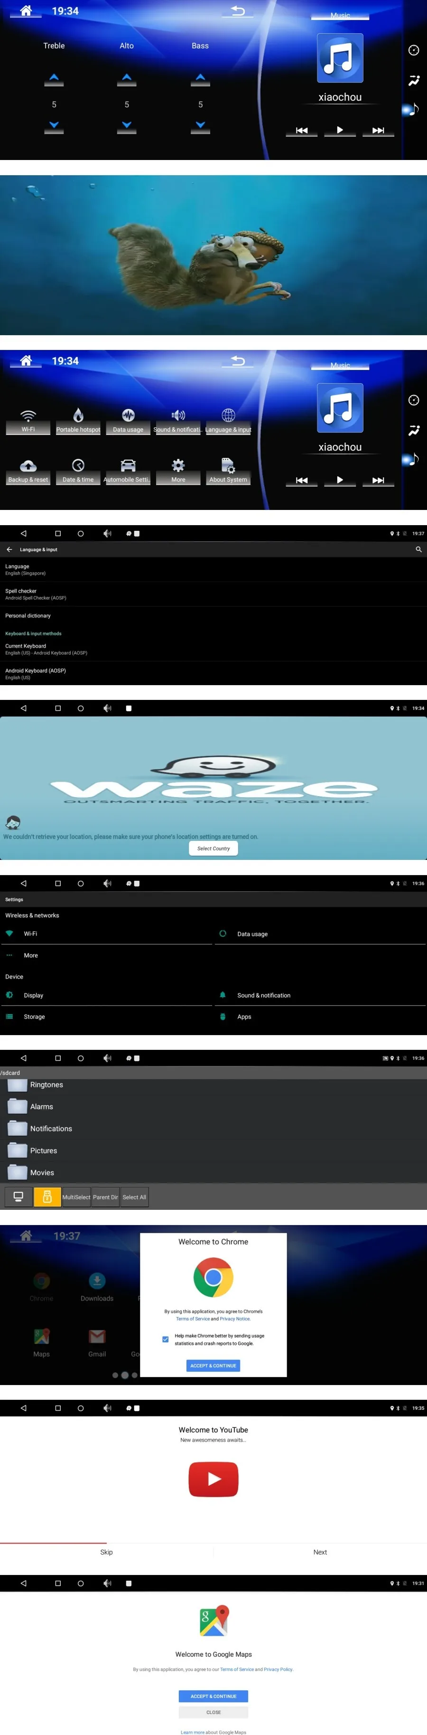The width and height of the screenshot is (427, 1735).
Task: Decrease Bass using the down arrow
Action: 200,126
